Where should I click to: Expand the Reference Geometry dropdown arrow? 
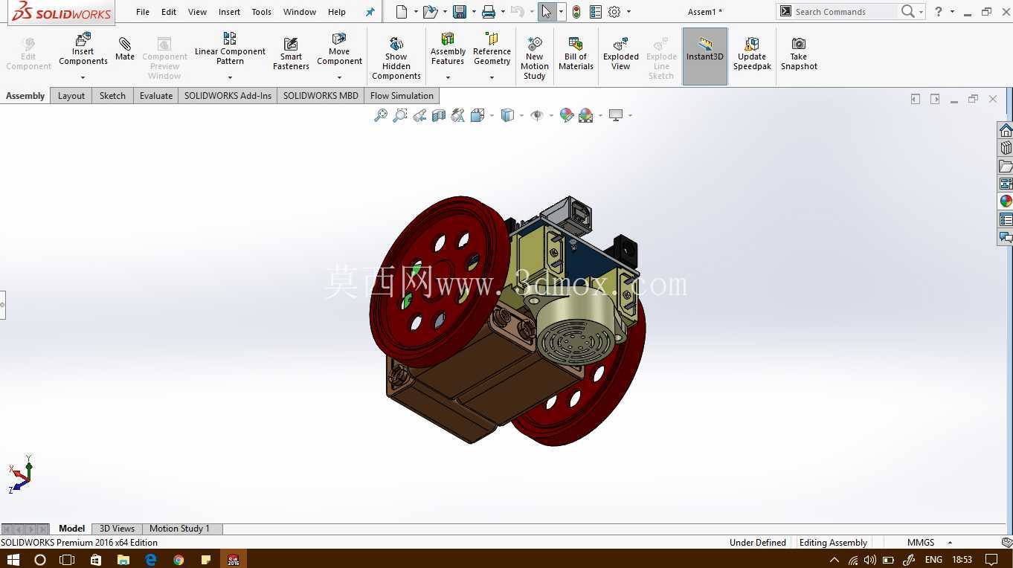pyautogui.click(x=492, y=77)
